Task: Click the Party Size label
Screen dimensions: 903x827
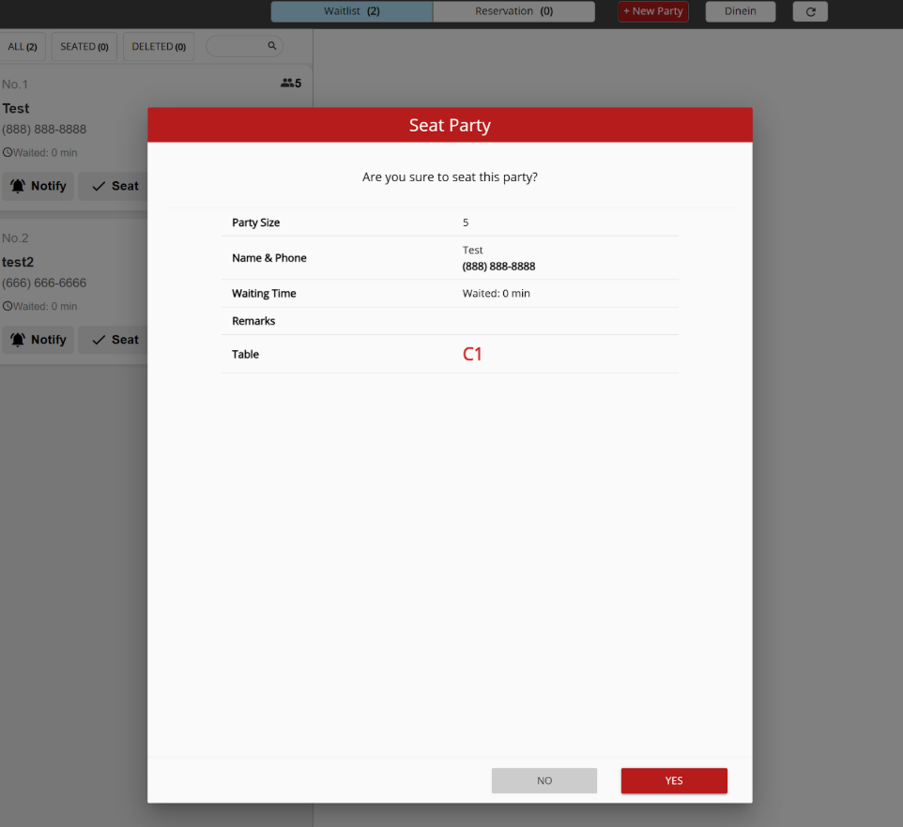Action: pyautogui.click(x=255, y=222)
